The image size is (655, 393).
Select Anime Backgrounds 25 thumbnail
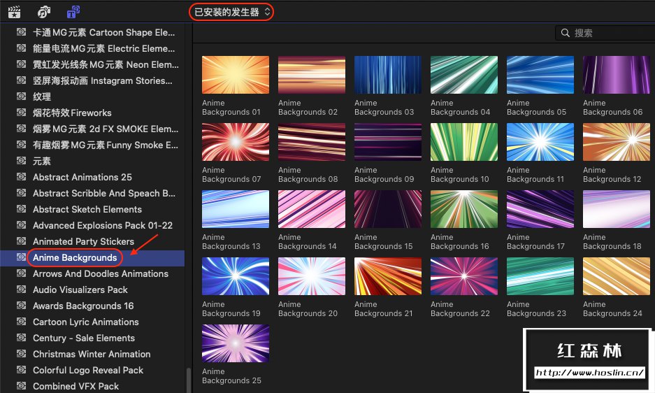(236, 343)
